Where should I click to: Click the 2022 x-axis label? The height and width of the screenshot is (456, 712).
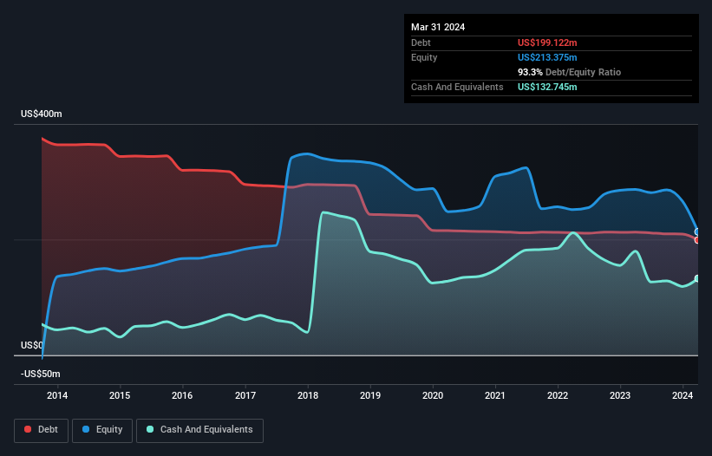click(558, 395)
